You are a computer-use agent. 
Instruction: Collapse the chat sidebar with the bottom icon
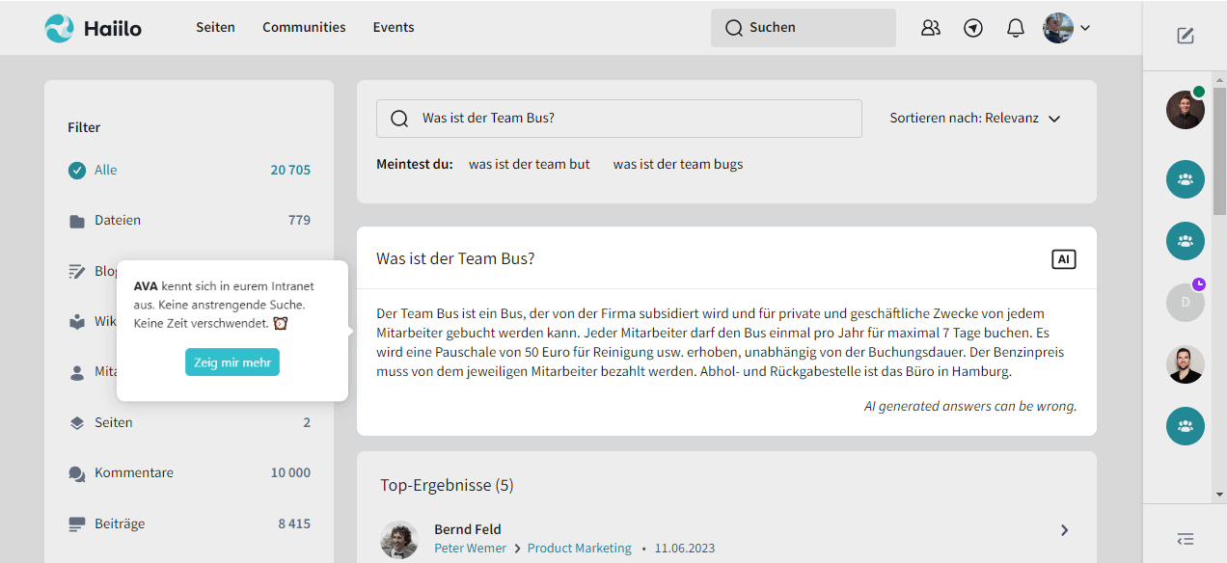pos(1186,539)
